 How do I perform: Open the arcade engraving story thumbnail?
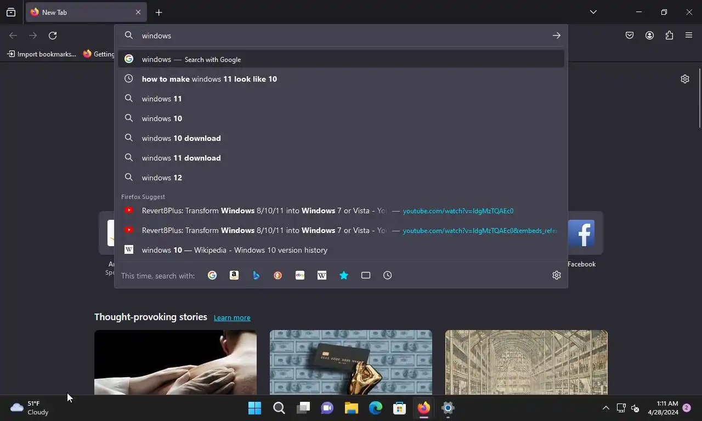pyautogui.click(x=526, y=362)
